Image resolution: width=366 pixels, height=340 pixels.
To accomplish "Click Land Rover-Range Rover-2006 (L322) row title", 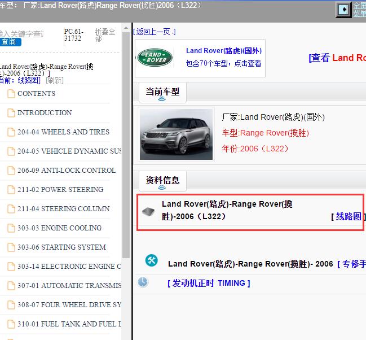I will click(x=227, y=210).
